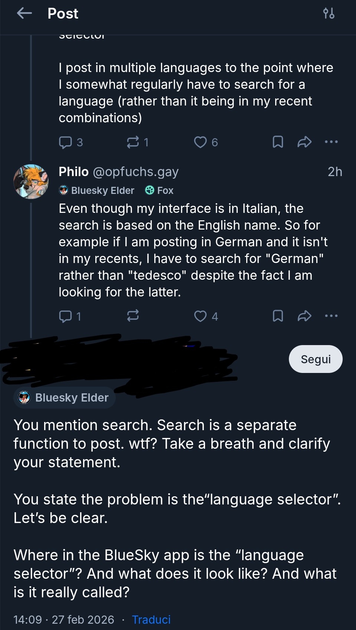Screen dimensions: 356x630
Task: Tap the Fox label on Philo
Action: click(159, 191)
